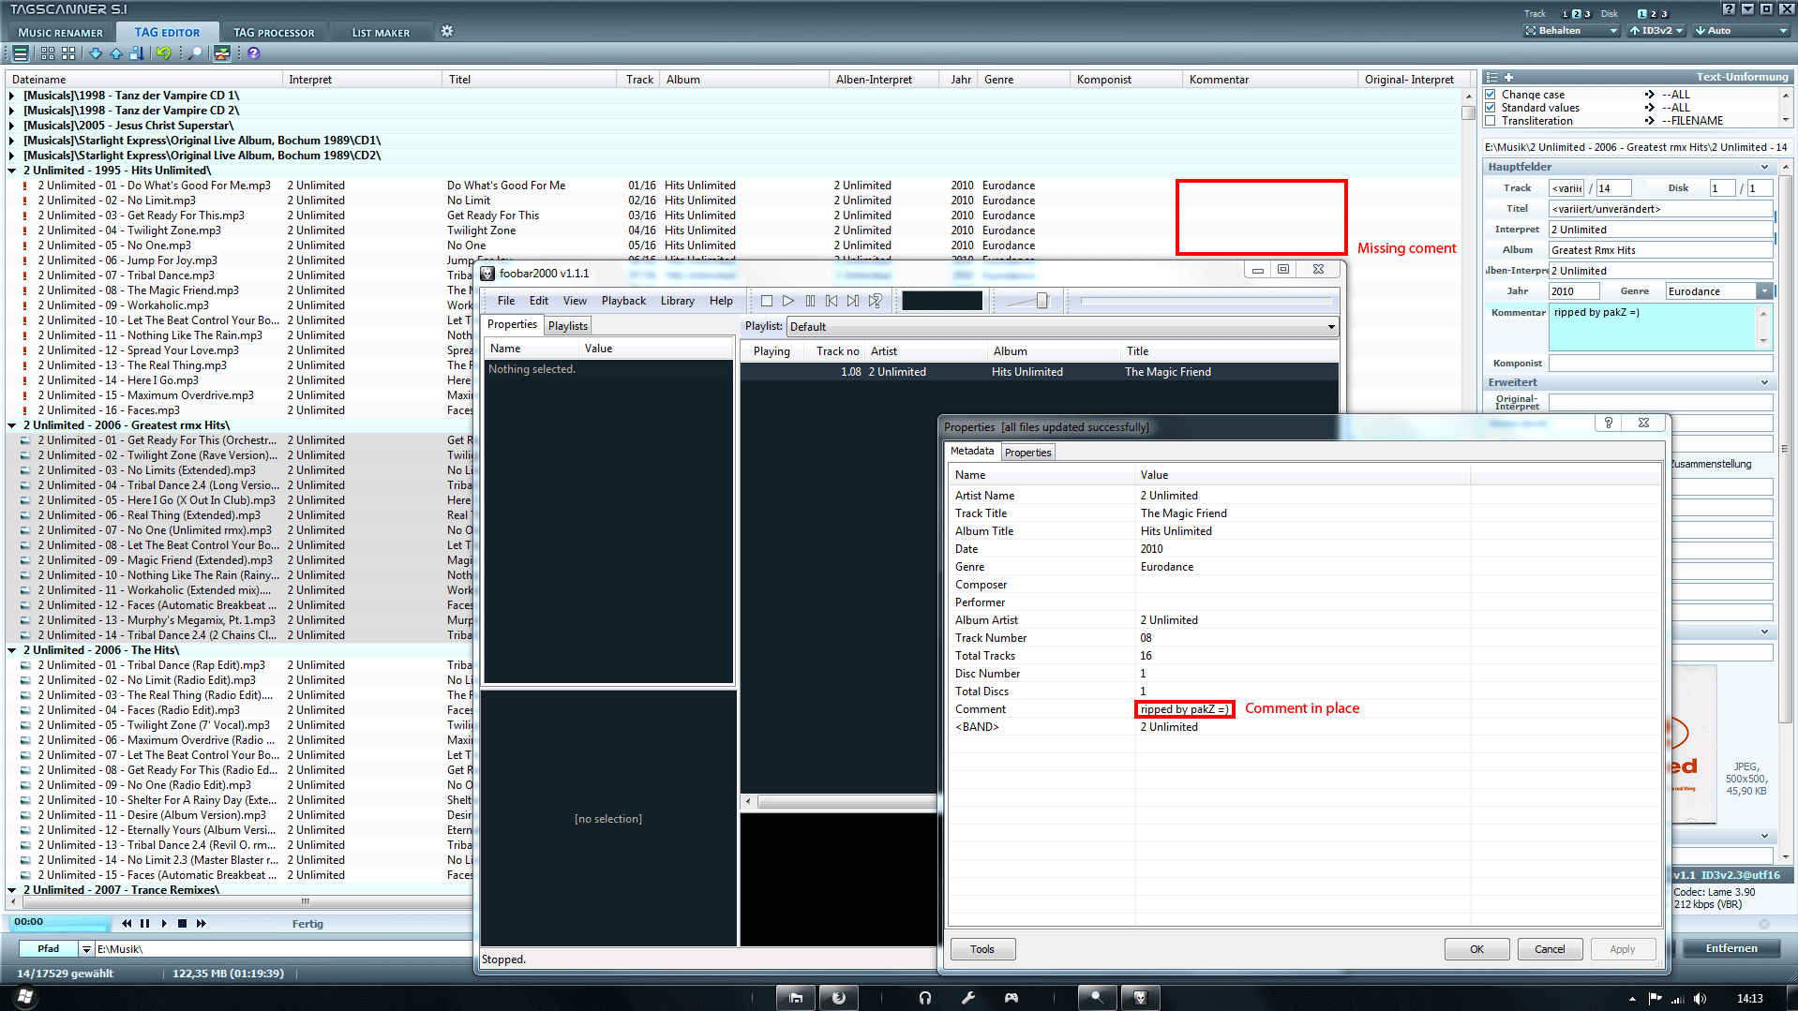Click foobar2000 next track icon
The image size is (1798, 1011).
(x=853, y=301)
